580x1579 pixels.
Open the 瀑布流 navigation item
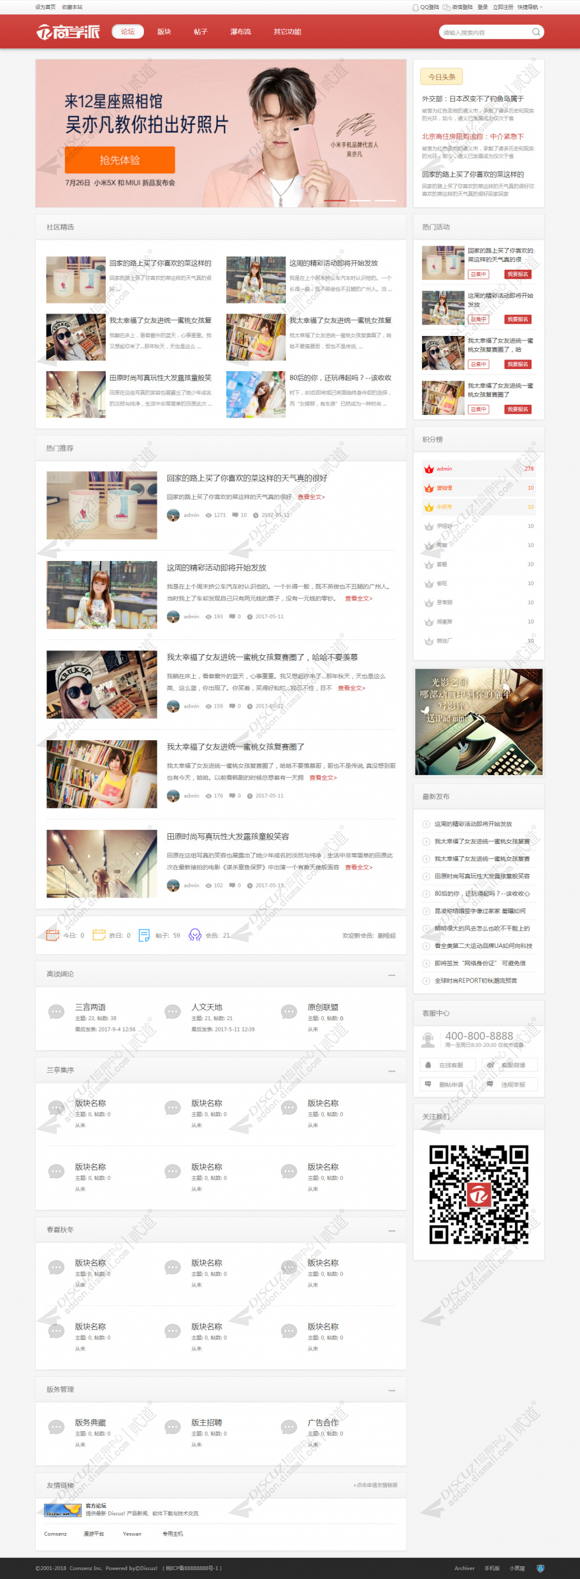[x=241, y=32]
